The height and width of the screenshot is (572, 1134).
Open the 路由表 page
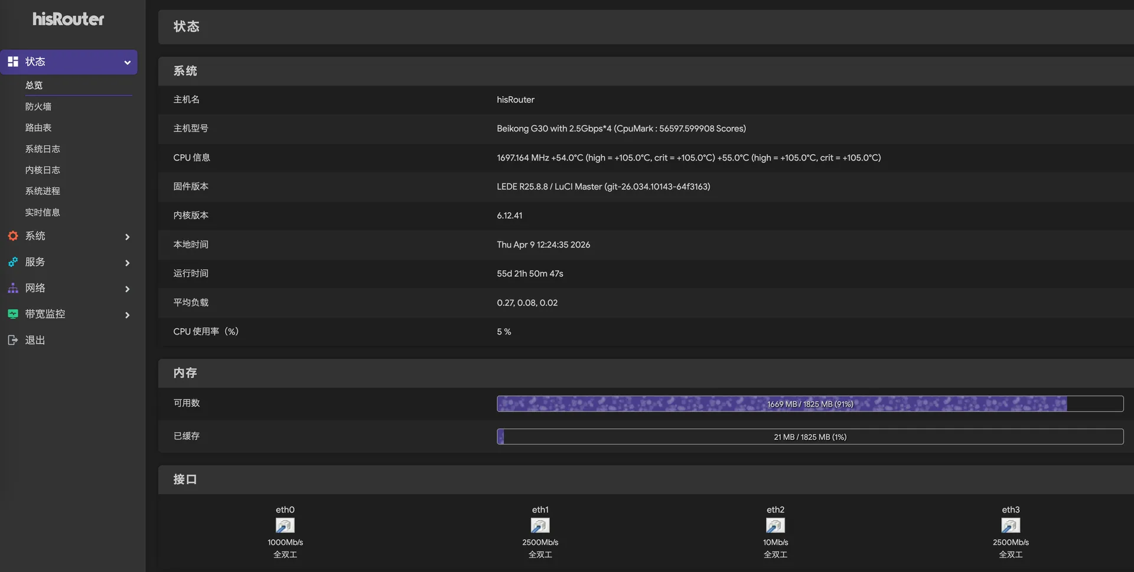click(38, 128)
